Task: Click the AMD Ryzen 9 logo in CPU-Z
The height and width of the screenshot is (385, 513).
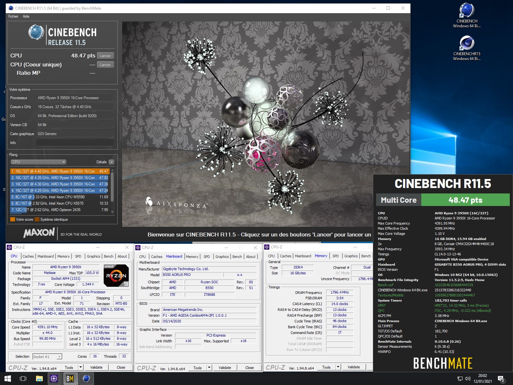Action: pyautogui.click(x=116, y=275)
